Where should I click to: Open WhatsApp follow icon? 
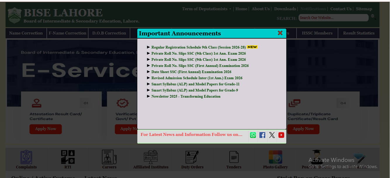(x=253, y=135)
